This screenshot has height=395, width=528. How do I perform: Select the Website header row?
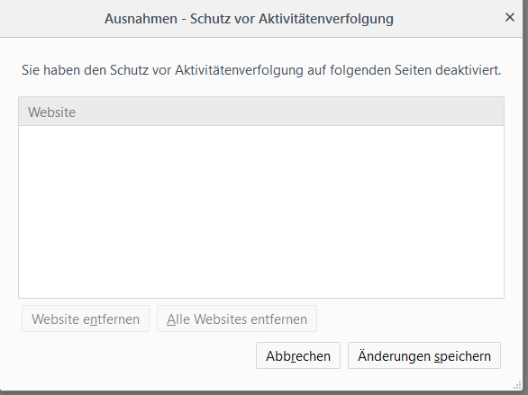pos(261,112)
